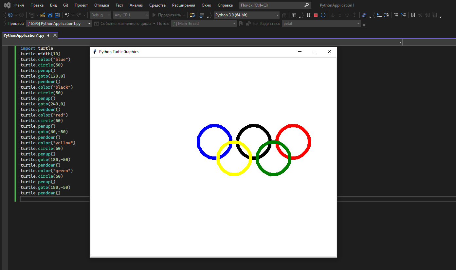
Task: Minimize the Python Turtle Graphics window
Action: coord(300,51)
